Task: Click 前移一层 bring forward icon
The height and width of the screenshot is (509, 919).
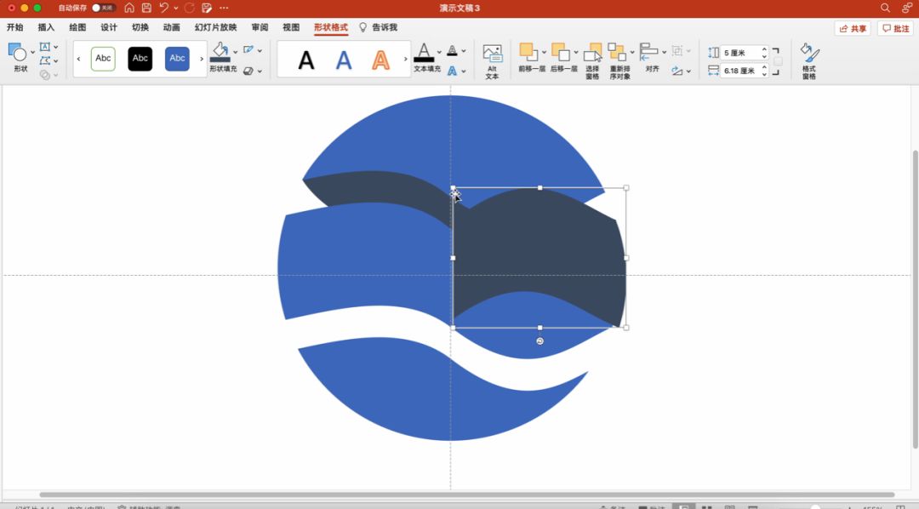Action: [528, 52]
